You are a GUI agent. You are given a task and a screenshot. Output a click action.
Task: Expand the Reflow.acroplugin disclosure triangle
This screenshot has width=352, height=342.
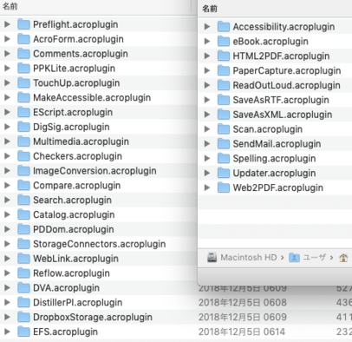pos(7,273)
